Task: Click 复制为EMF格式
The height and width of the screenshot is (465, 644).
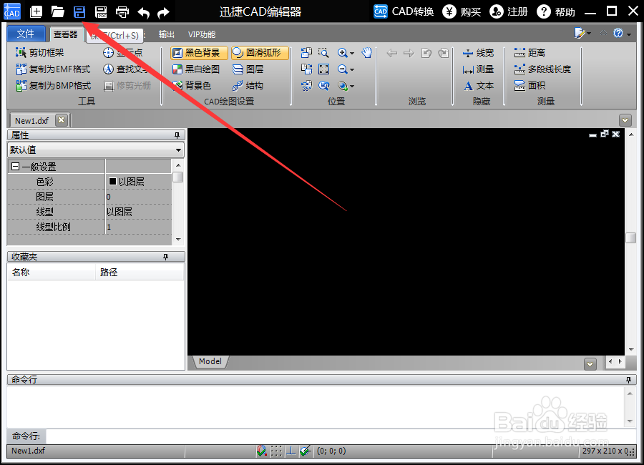Action: pyautogui.click(x=53, y=69)
